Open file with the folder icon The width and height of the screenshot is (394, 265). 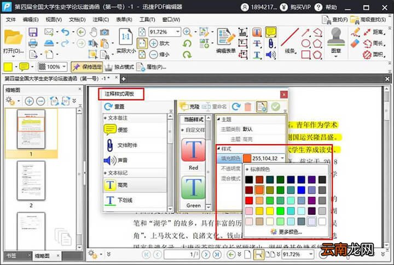click(x=13, y=38)
